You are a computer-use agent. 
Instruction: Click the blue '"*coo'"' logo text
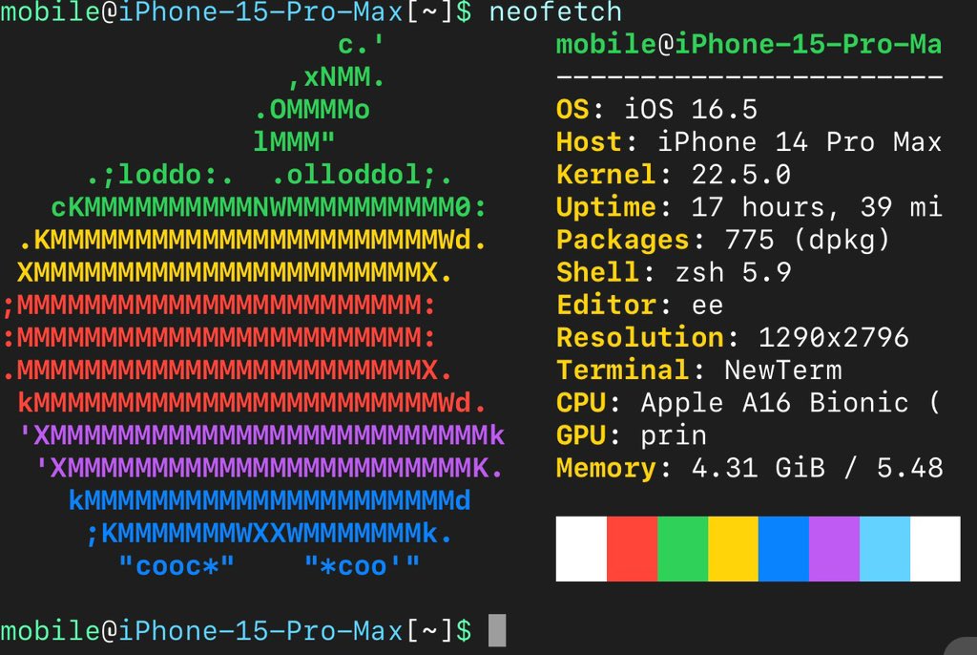(362, 566)
